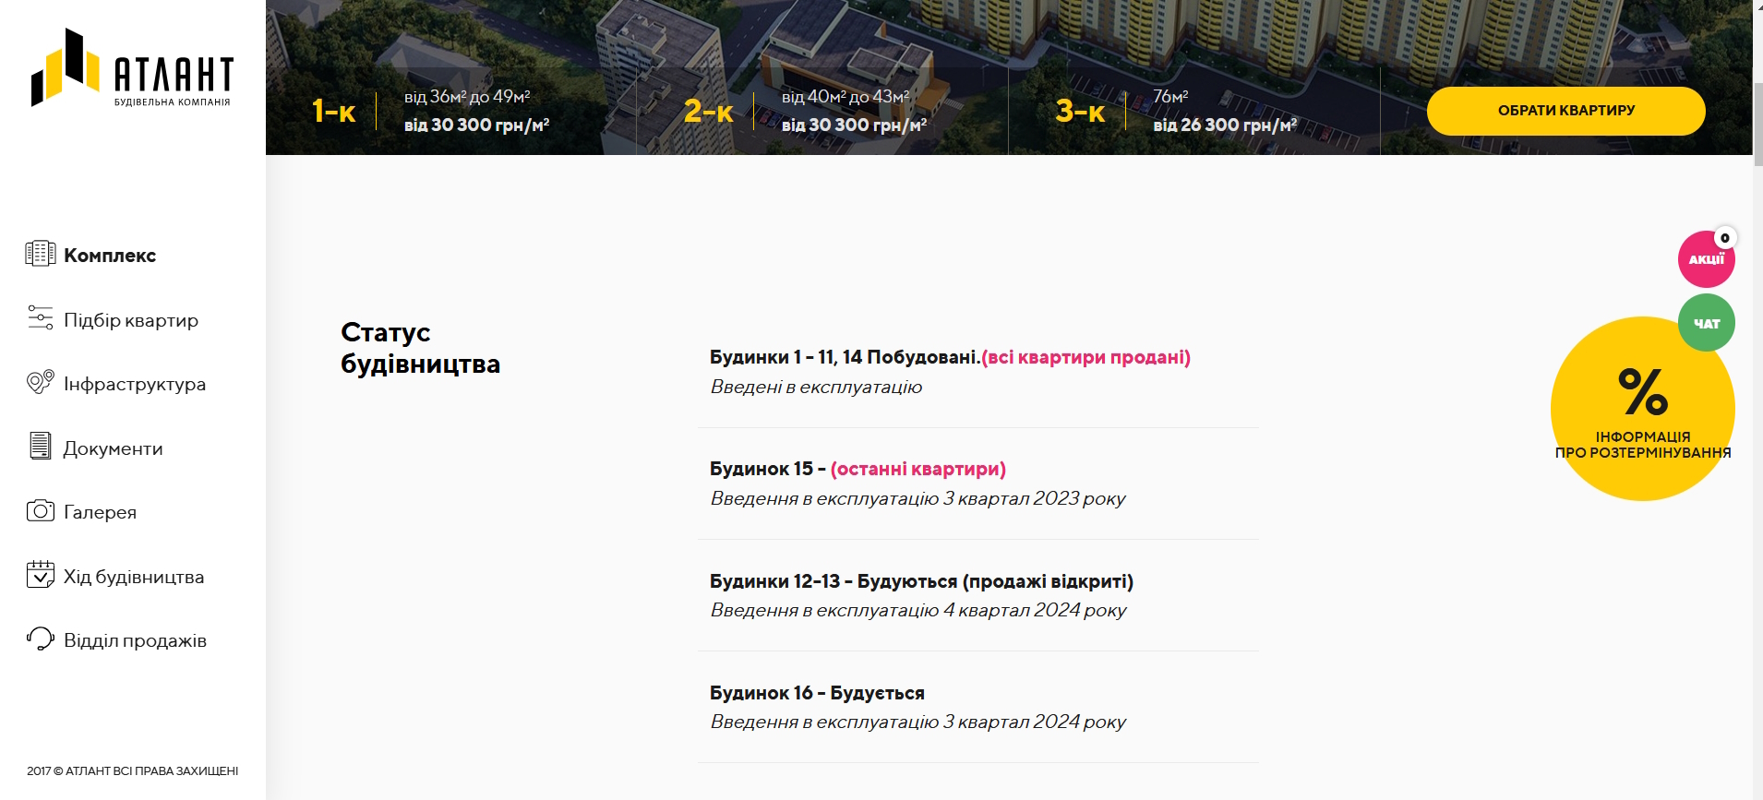
Task: Click the Галерея camera icon
Action: pos(41,510)
